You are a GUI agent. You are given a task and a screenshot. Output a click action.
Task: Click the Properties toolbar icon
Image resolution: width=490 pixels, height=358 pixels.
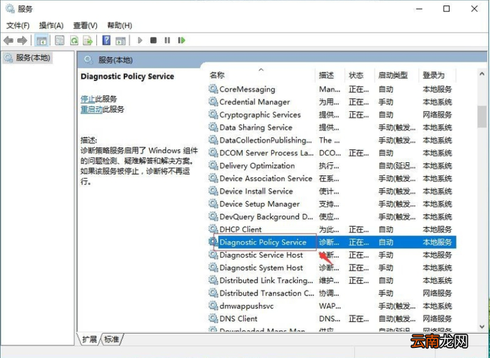[x=59, y=40]
